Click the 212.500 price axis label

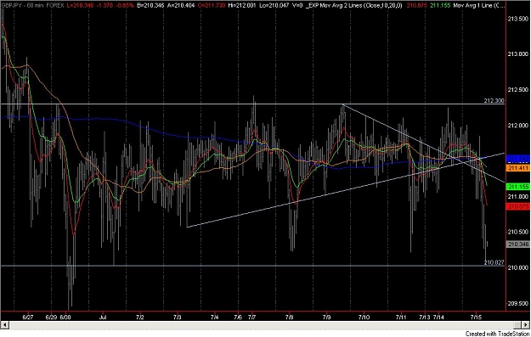[x=518, y=89]
